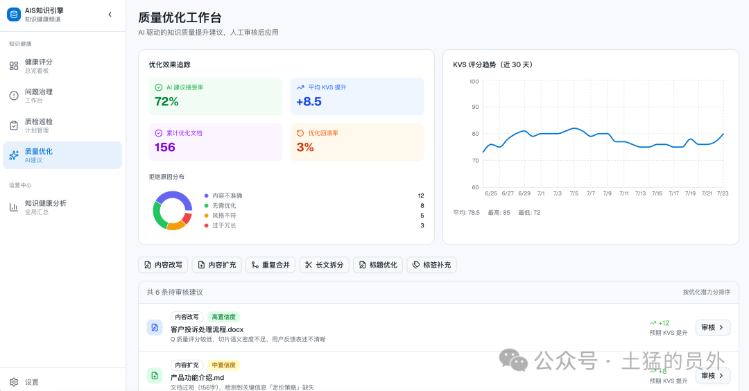Click the 优化回滚率 rollback icon

(300, 133)
